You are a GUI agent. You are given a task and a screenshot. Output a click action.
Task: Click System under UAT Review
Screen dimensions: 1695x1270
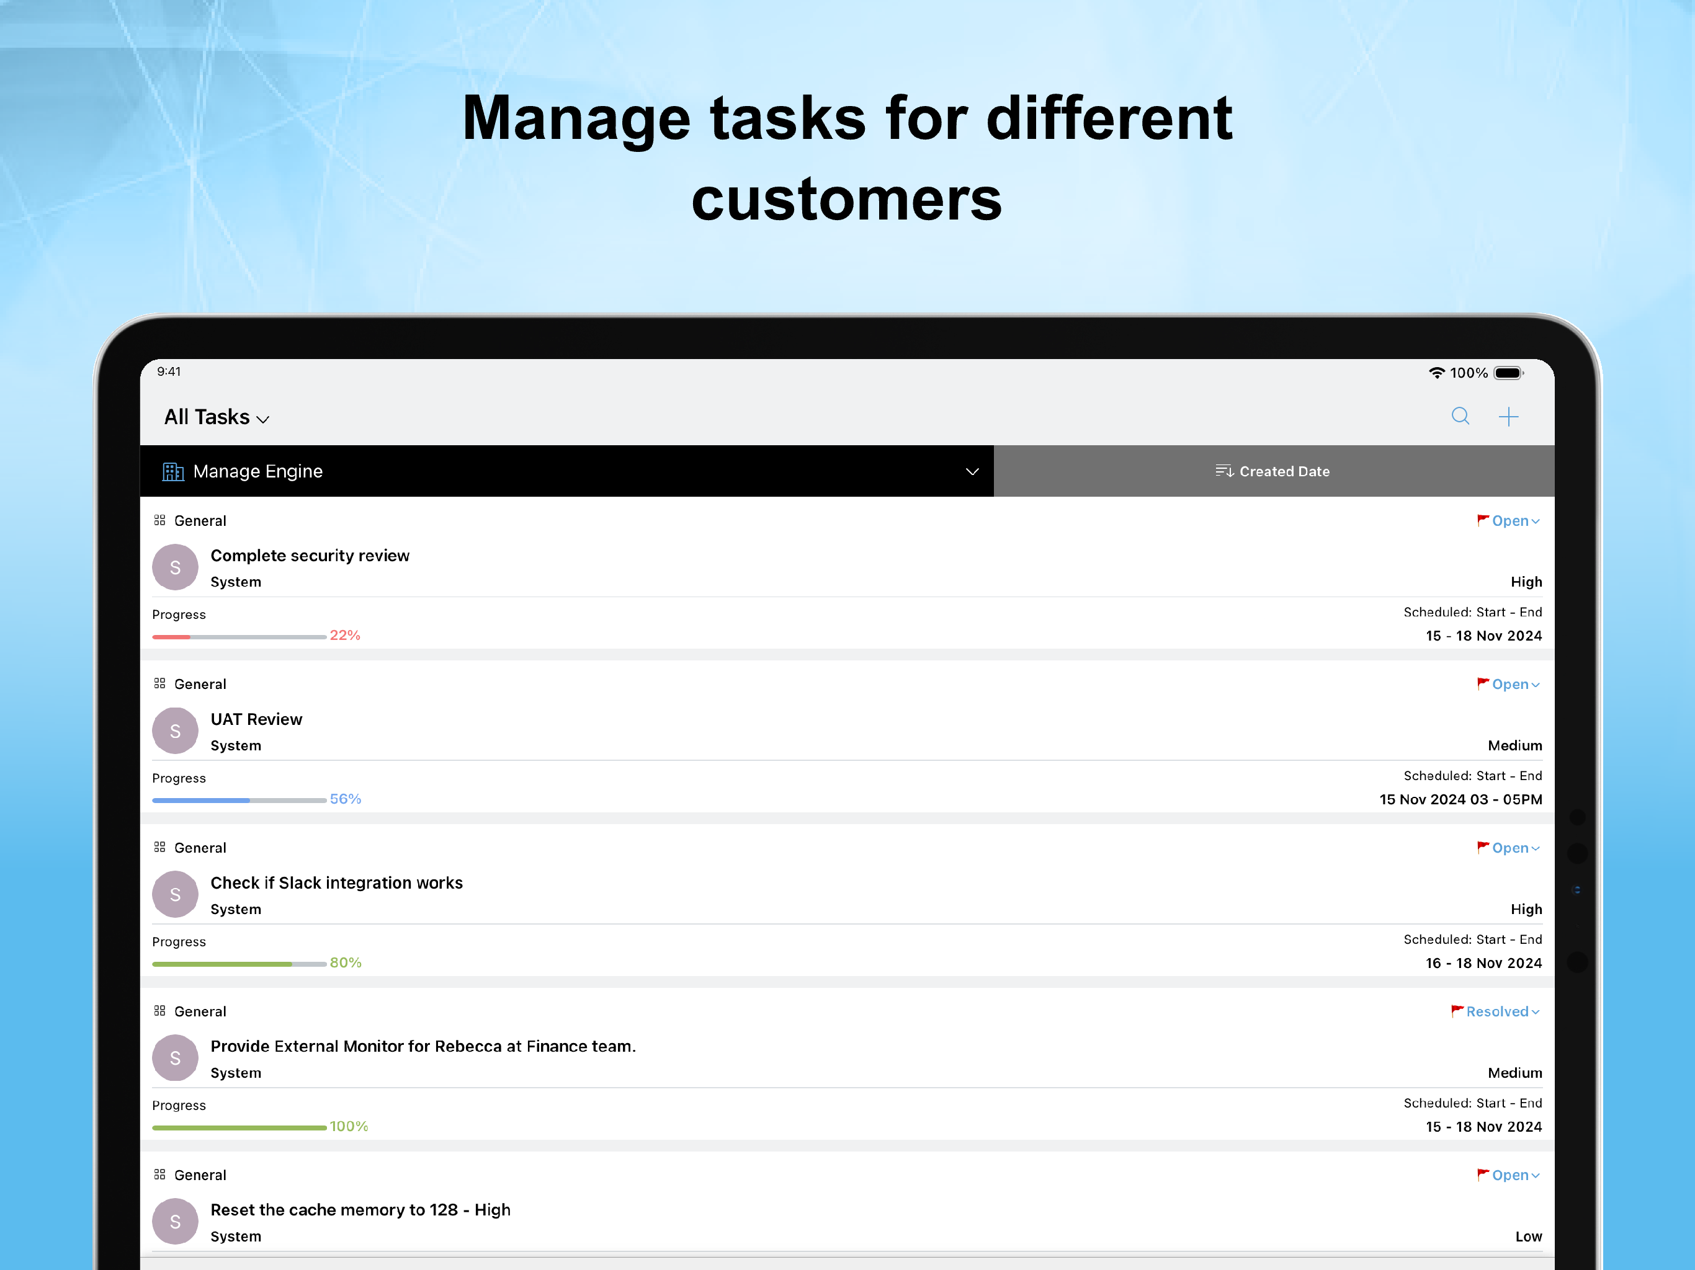[236, 745]
